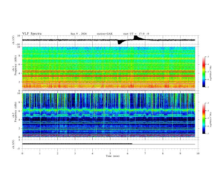
Task: Click the ch.2 spectrogram color scale bar
Action: click(x=204, y=118)
